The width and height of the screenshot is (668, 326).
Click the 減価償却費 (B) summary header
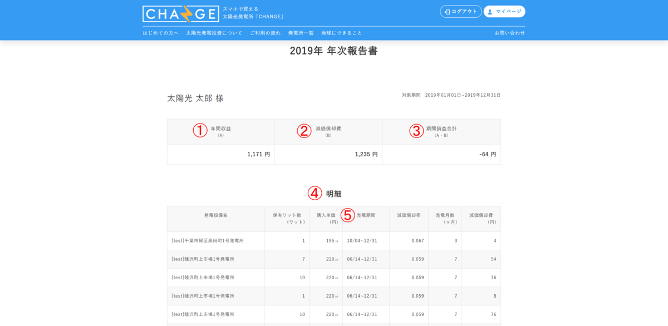coord(328,131)
